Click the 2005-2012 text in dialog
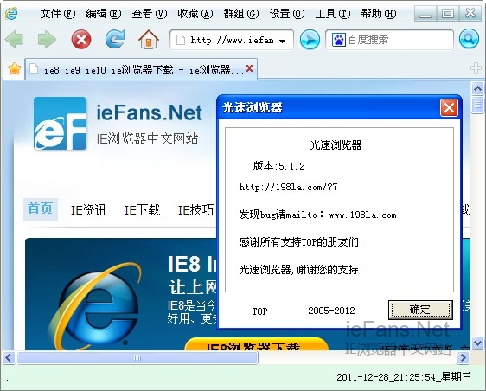Image resolution: width=486 pixels, height=391 pixels. (x=331, y=311)
